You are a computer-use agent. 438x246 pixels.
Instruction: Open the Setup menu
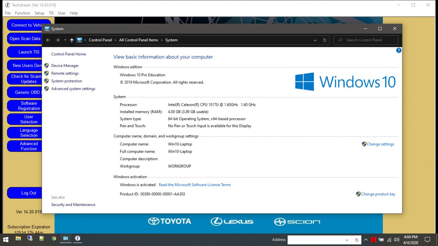[39, 13]
